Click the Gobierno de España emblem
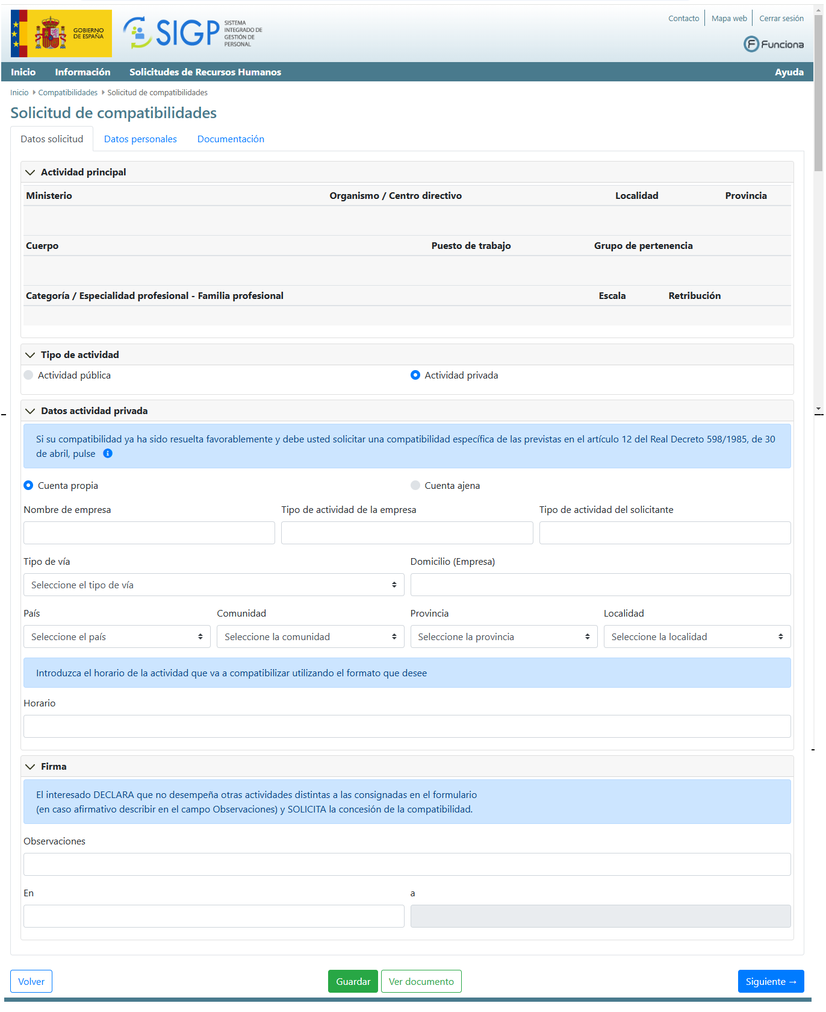The width and height of the screenshot is (826, 1012). pos(61,34)
